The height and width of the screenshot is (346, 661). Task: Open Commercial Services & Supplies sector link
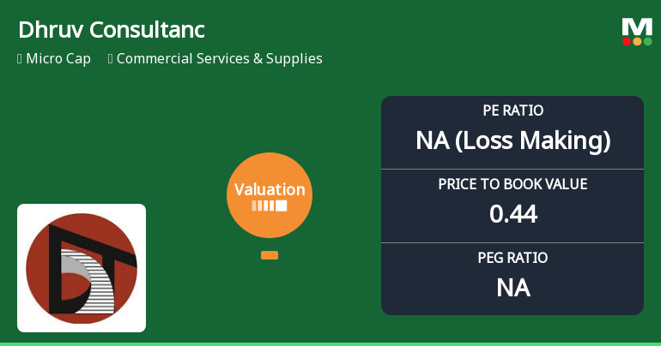click(x=220, y=59)
